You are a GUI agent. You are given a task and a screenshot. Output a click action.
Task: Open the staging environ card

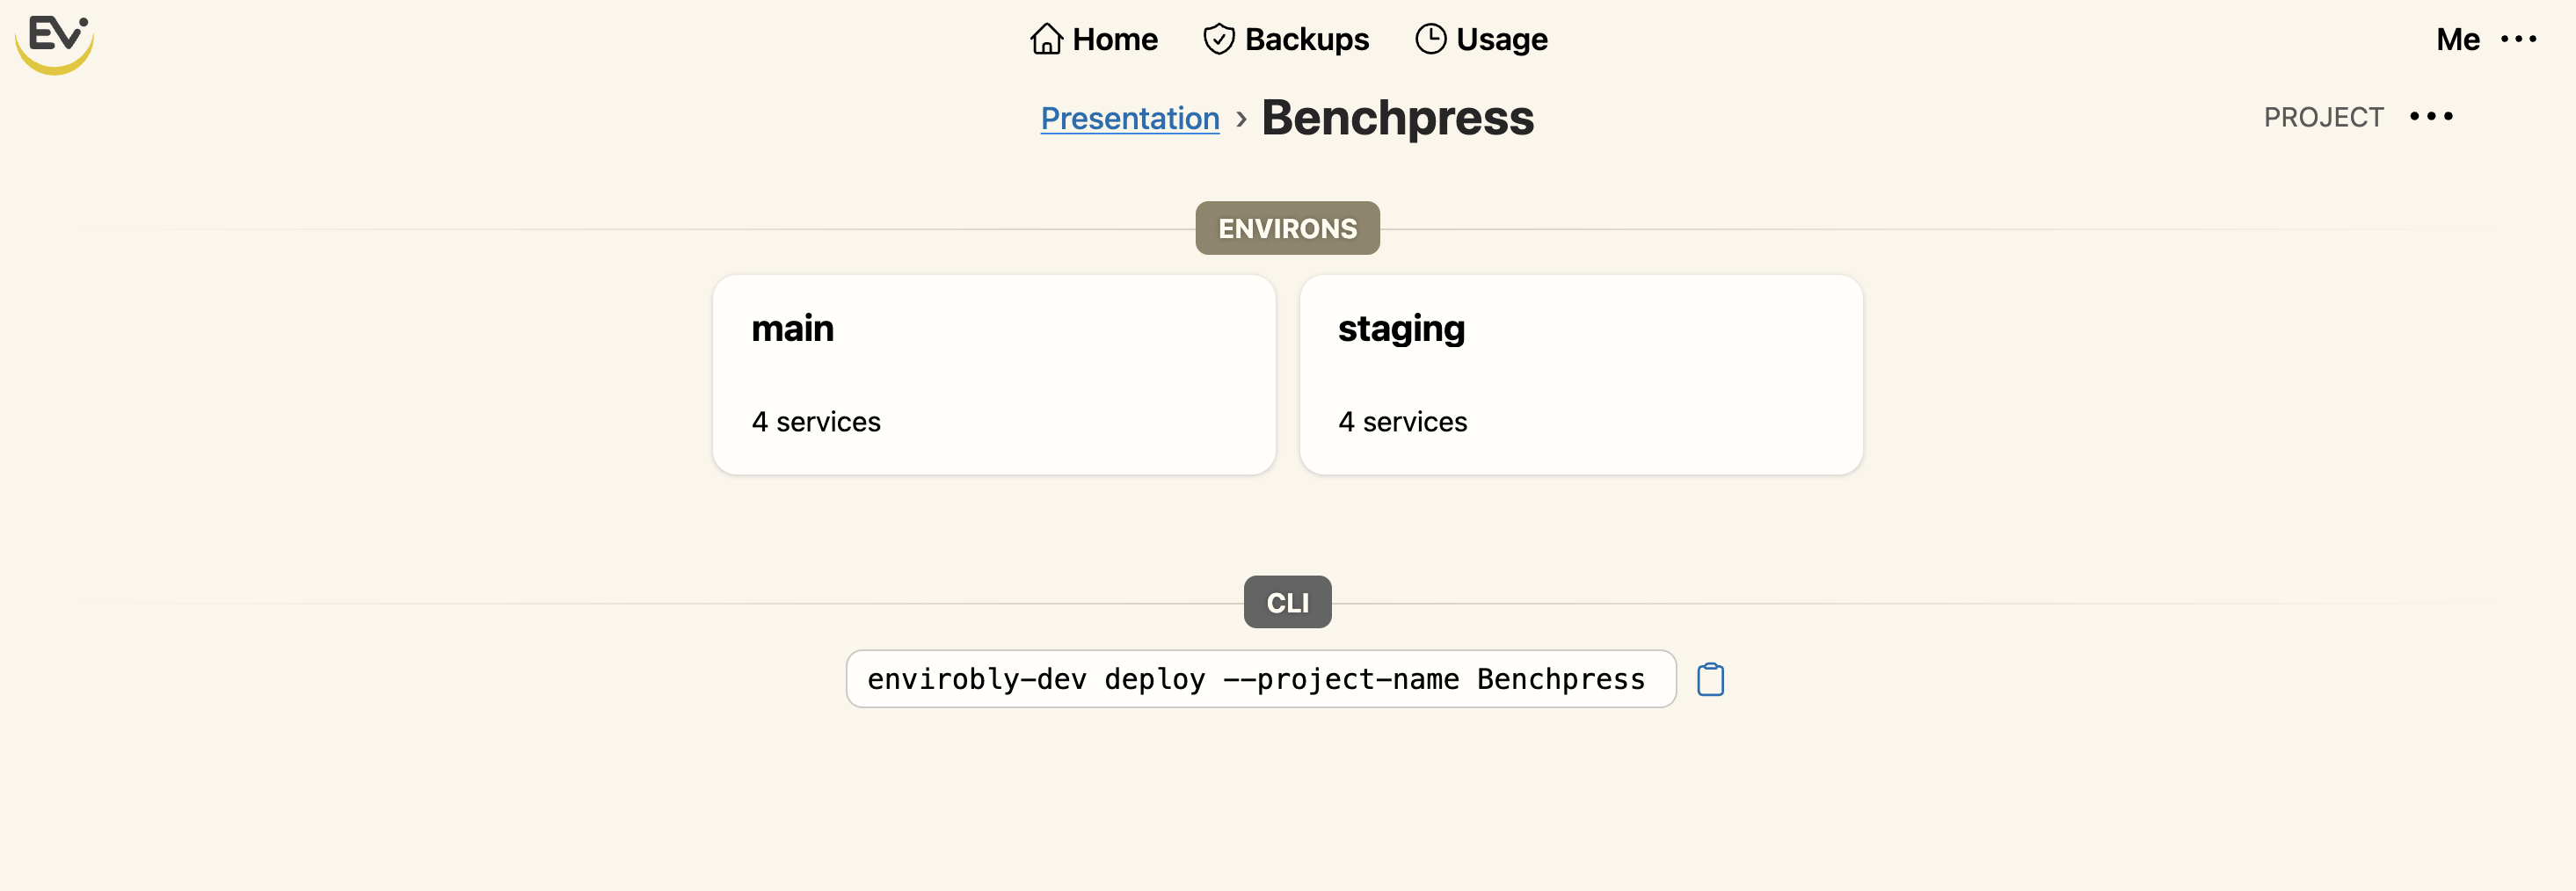(1580, 375)
